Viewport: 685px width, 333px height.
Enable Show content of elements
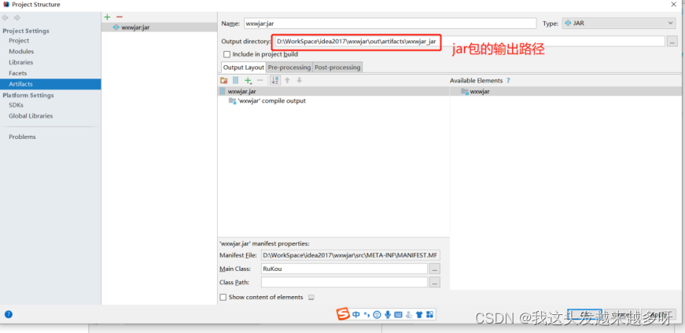pos(223,297)
